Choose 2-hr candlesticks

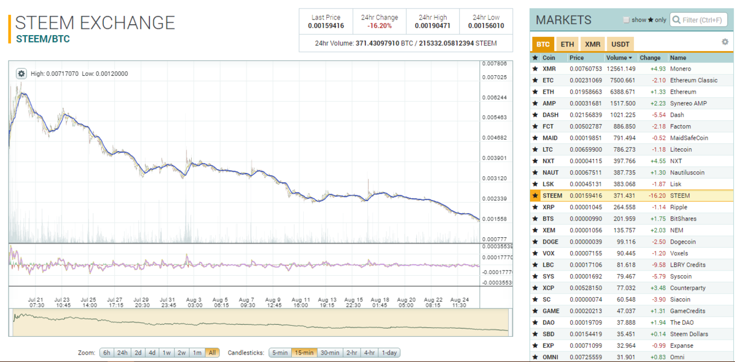pyautogui.click(x=351, y=352)
